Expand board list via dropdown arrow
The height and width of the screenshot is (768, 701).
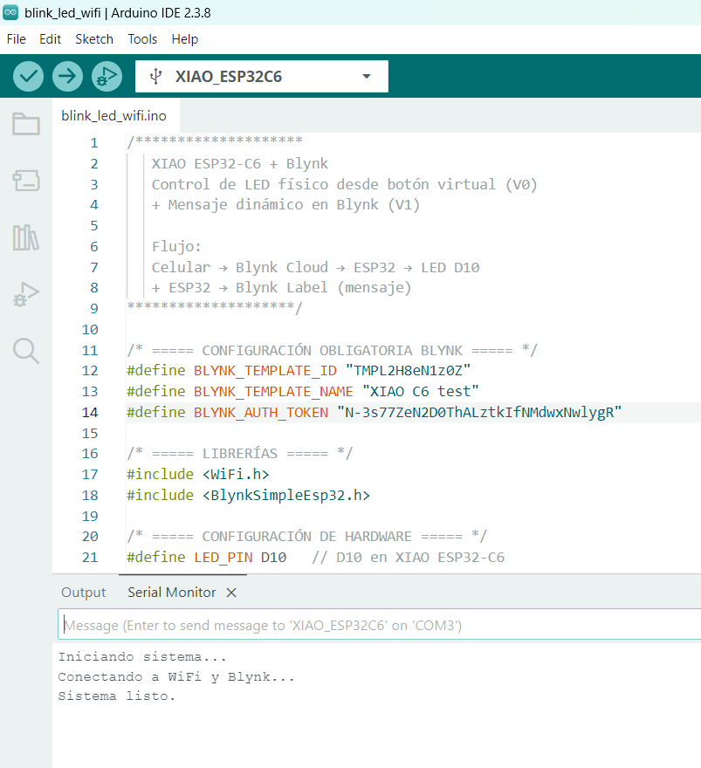[x=367, y=77]
